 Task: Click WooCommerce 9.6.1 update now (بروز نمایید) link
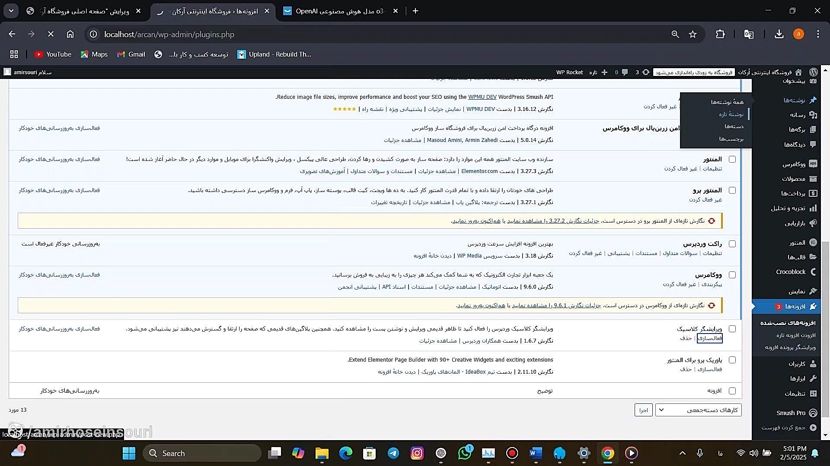[x=481, y=305]
